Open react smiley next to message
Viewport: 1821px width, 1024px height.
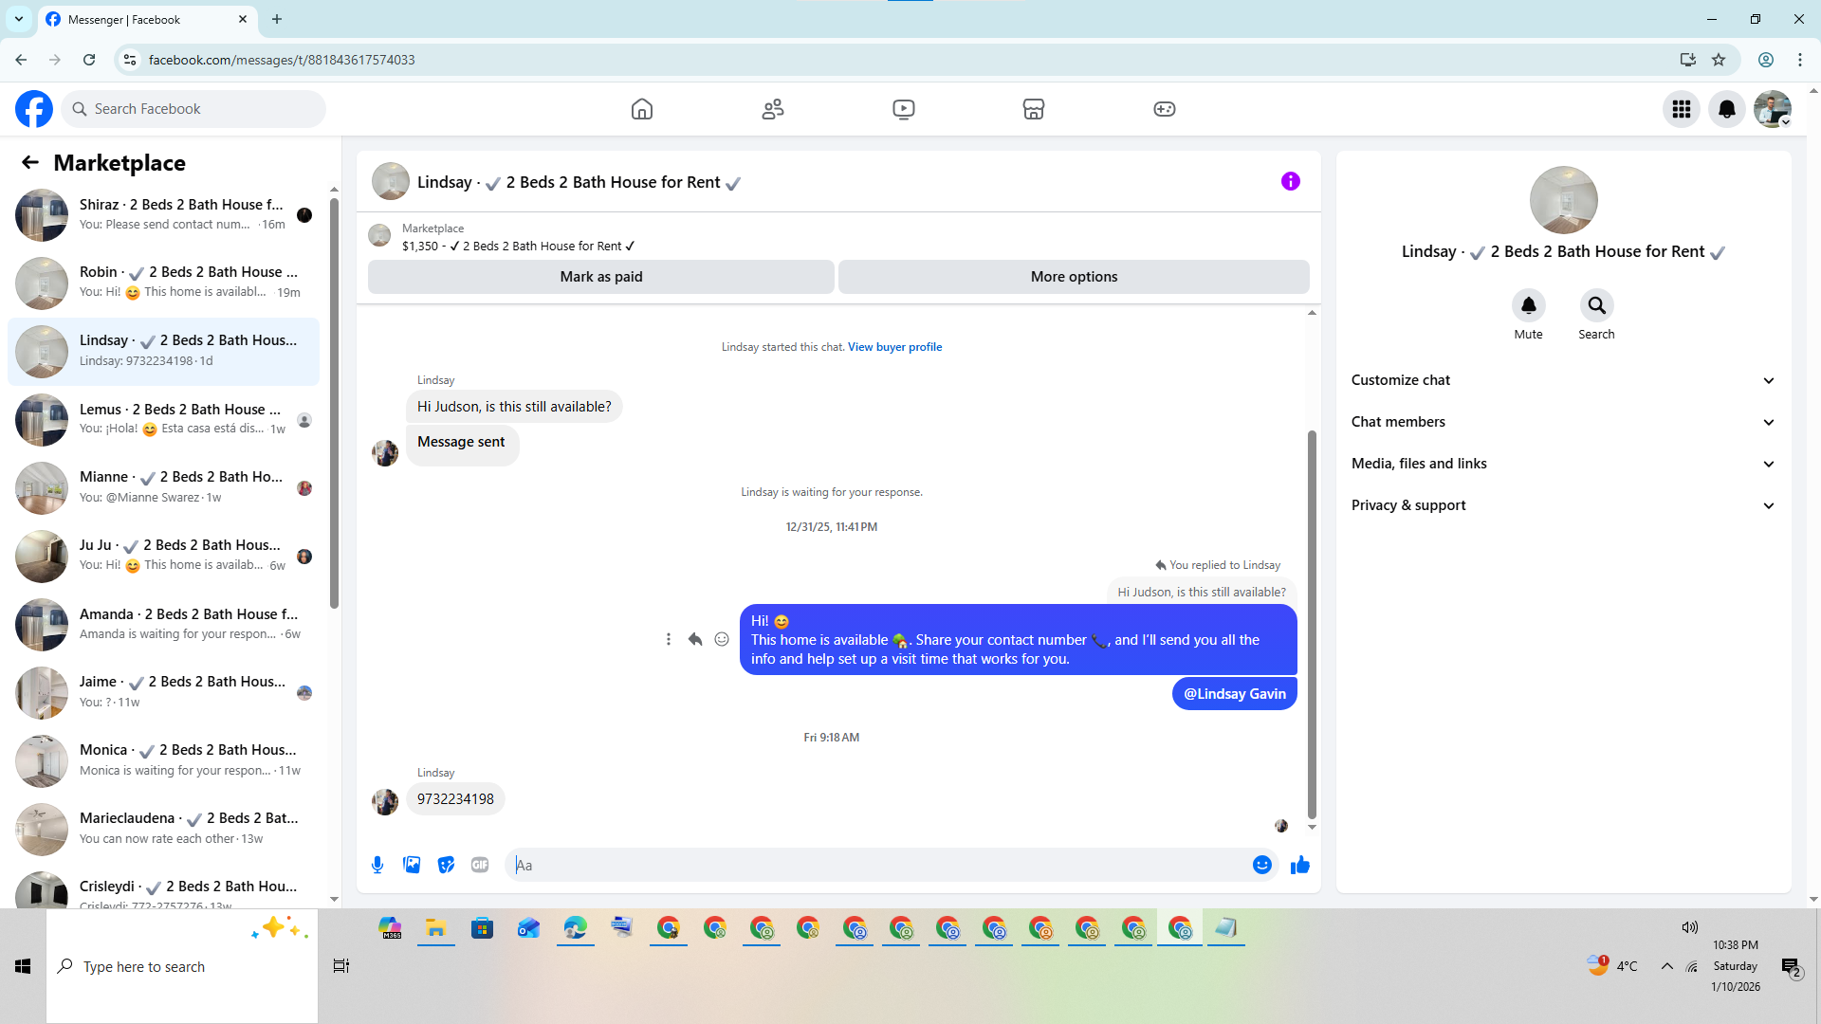[x=722, y=639]
